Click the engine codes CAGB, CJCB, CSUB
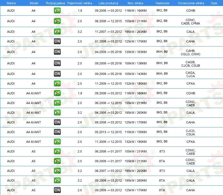Image resolution: width=223 pixels, height=195 pixels. 190,64
